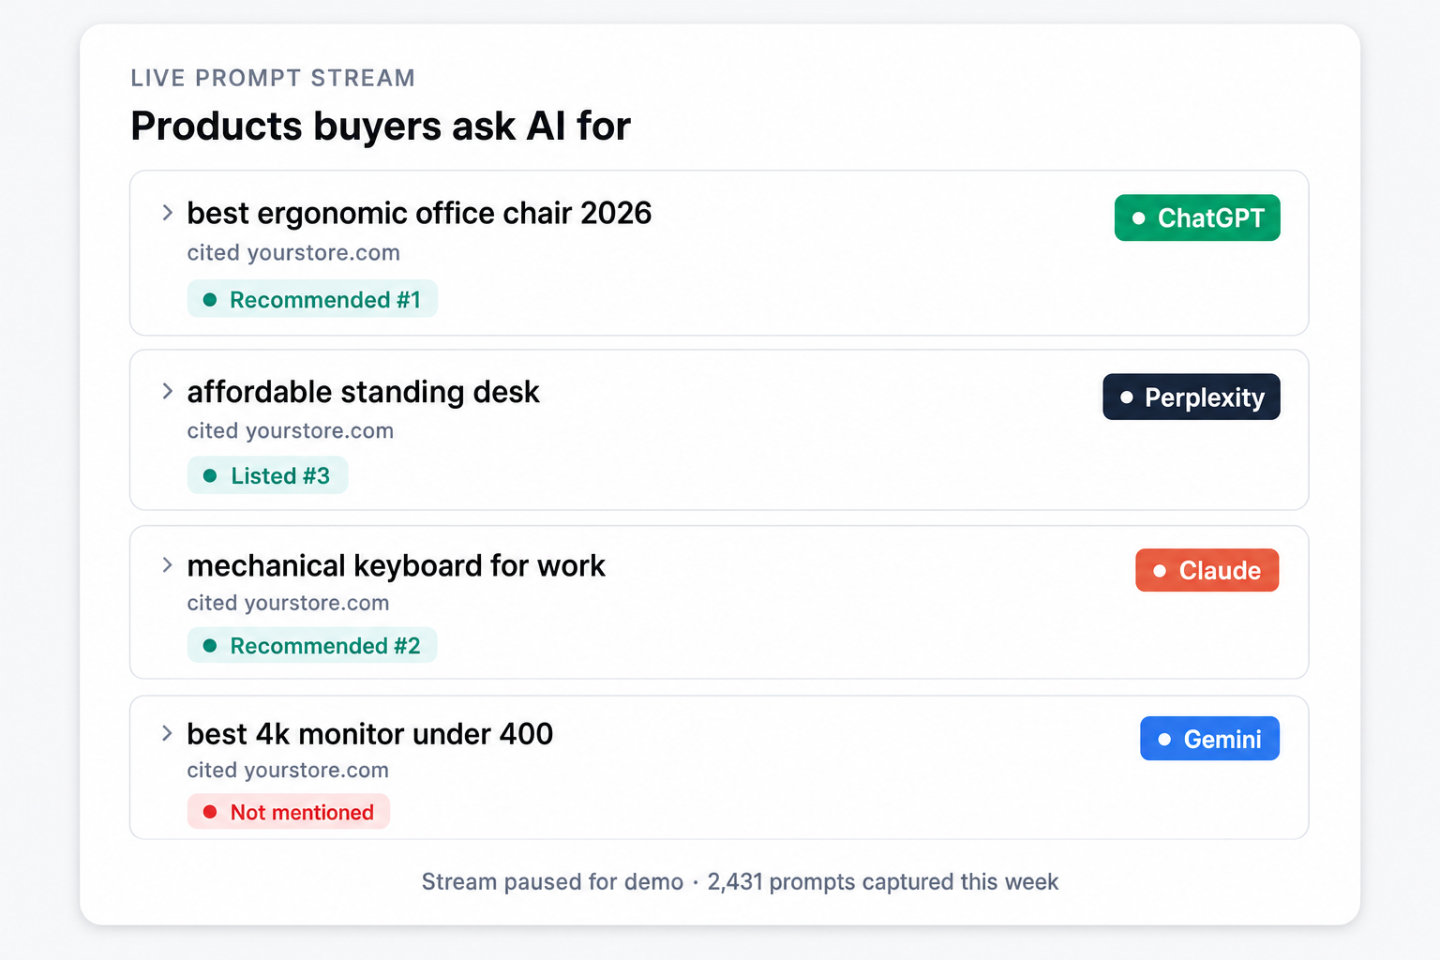Click the 'Products buyers ask AI for' heading

coord(381,126)
